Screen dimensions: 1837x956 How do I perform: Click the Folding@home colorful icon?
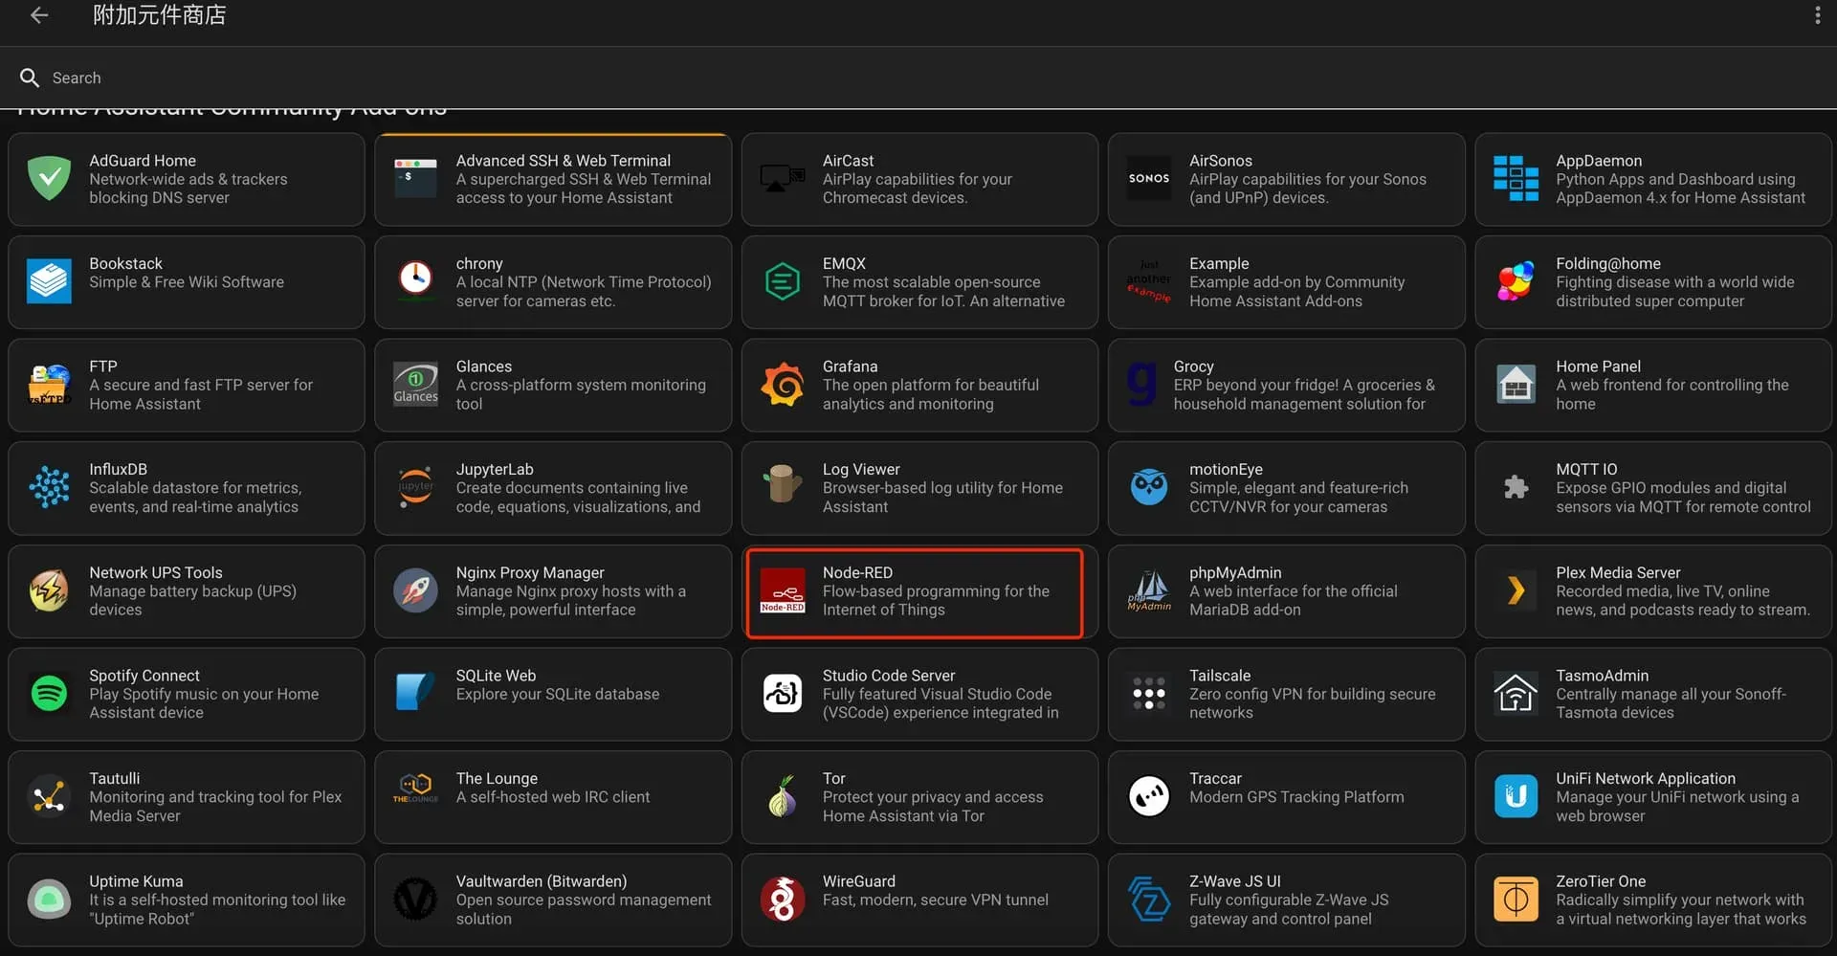pos(1516,281)
